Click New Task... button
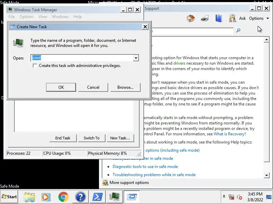273x204 pixels. pyautogui.click(x=120, y=138)
